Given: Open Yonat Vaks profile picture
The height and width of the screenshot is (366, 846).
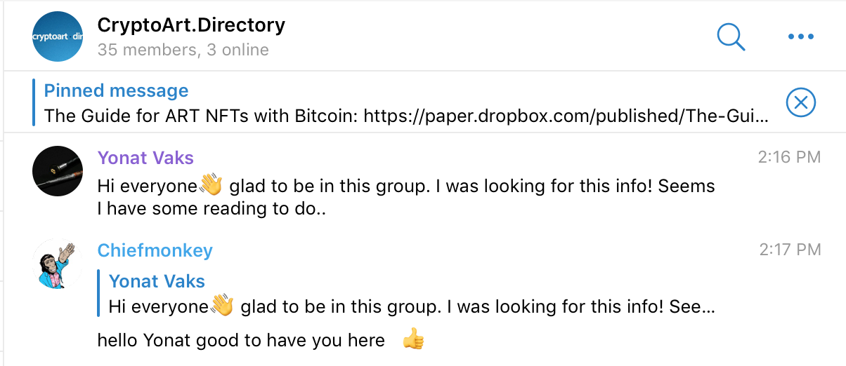Looking at the screenshot, I should coord(58,171).
